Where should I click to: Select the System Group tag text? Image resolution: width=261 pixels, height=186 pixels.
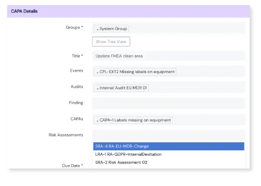pos(113,29)
